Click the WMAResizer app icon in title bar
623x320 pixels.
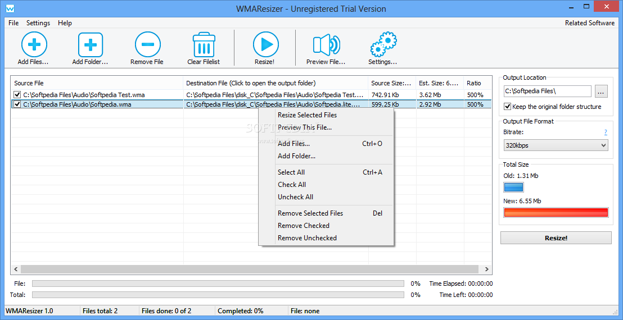pyautogui.click(x=11, y=8)
